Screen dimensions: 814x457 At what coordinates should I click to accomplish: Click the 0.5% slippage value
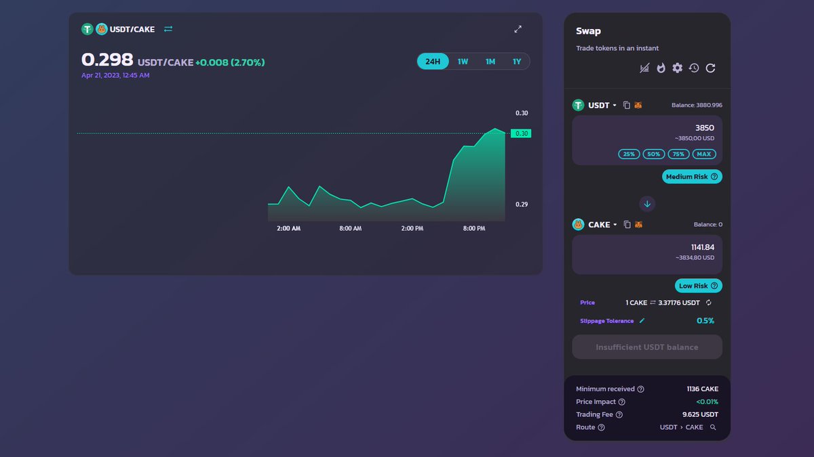pos(705,320)
